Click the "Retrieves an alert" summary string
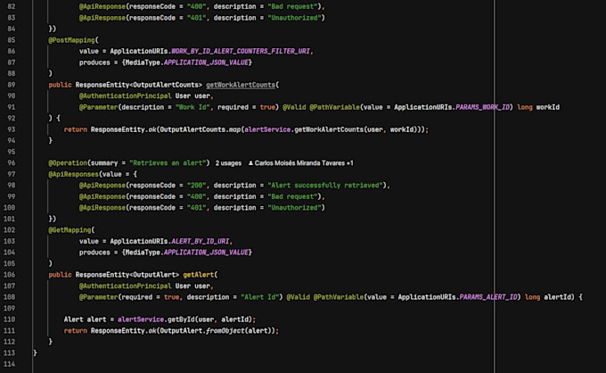Image resolution: width=606 pixels, height=373 pixels. pos(168,163)
